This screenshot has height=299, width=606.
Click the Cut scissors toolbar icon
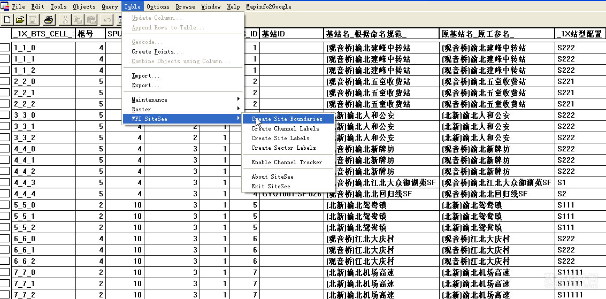(x=65, y=19)
